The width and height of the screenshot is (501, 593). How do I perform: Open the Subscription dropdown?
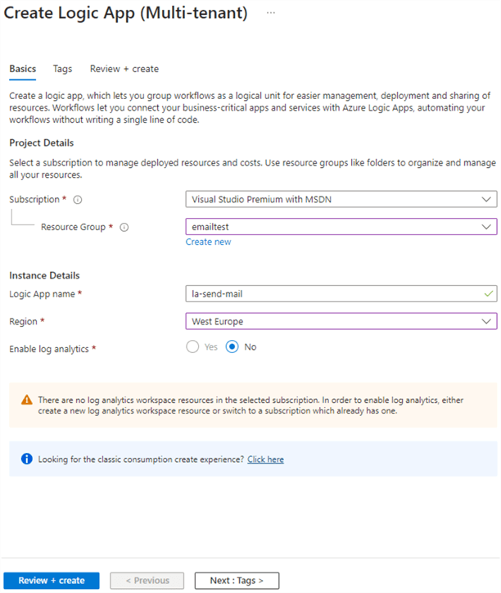[x=341, y=199]
